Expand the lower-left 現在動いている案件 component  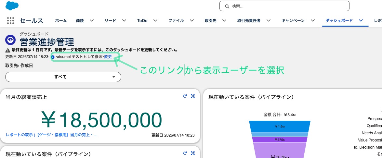click(193, 153)
